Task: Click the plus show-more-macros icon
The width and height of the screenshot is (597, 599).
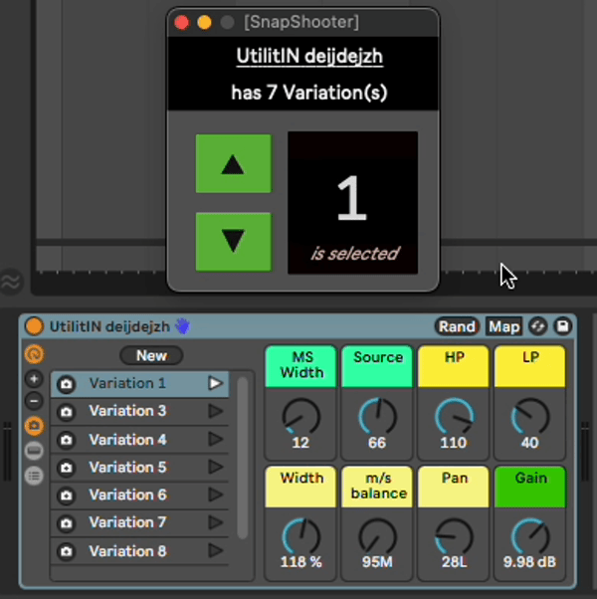Action: tap(34, 379)
